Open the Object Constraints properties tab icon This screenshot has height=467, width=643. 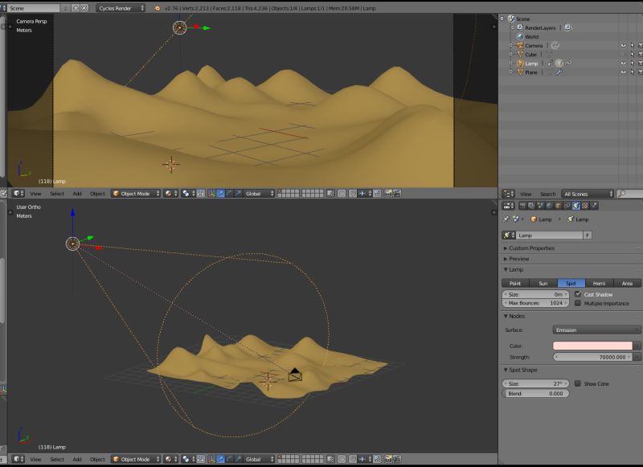coord(567,206)
